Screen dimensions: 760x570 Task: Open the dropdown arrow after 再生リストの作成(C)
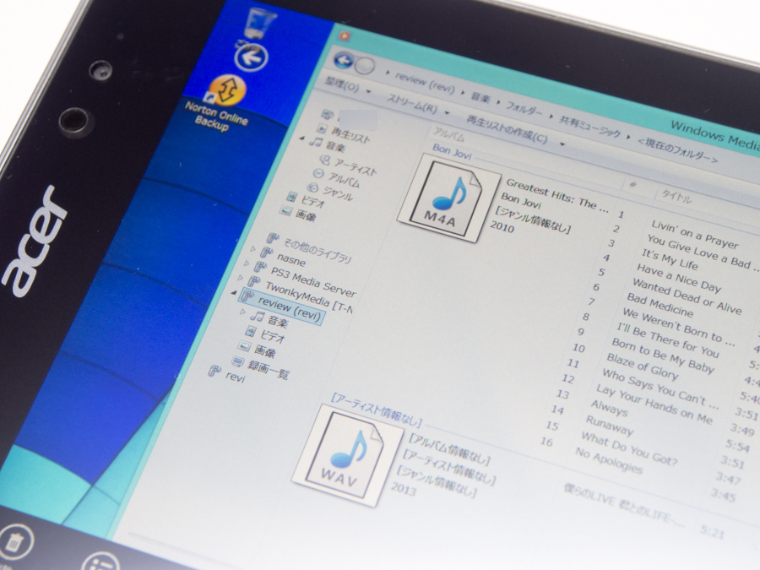tap(562, 144)
